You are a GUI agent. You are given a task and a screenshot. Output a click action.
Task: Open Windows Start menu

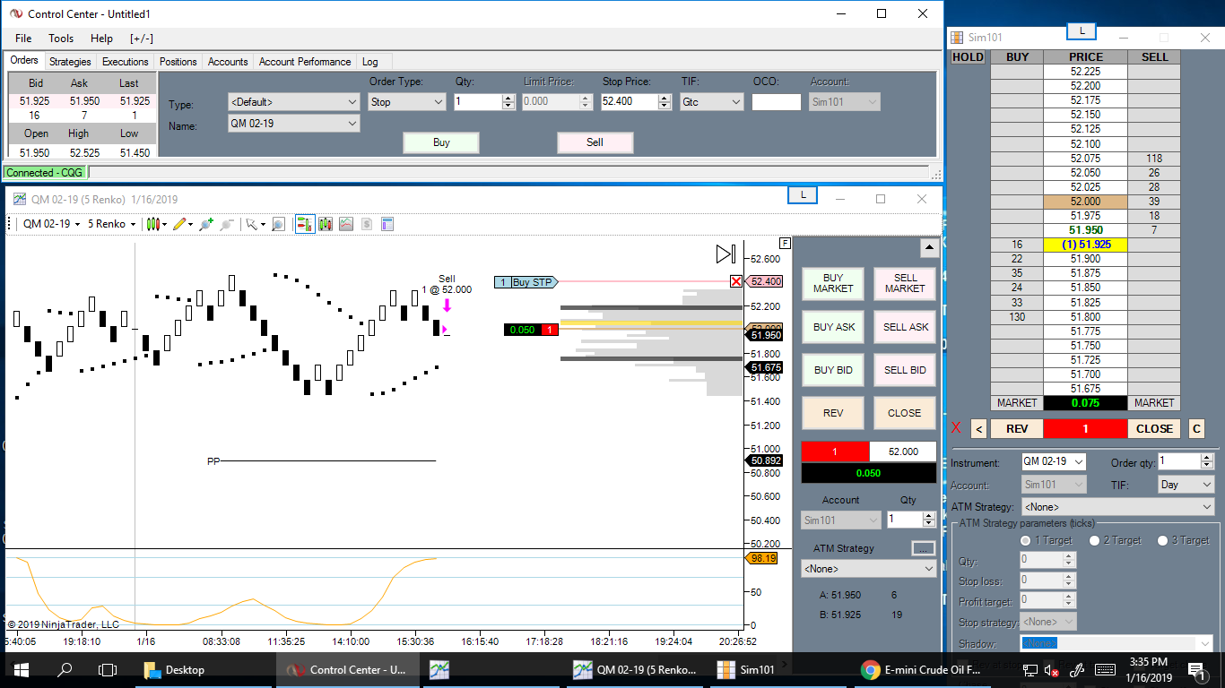tap(22, 669)
